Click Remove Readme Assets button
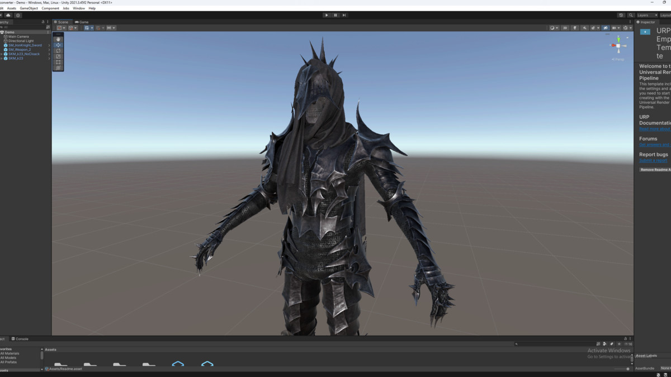 pos(655,170)
